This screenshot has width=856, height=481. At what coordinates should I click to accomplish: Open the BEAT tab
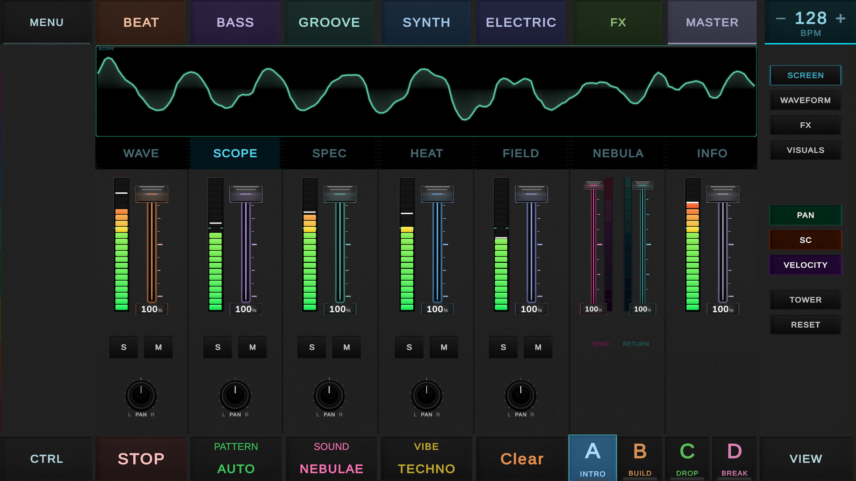coord(141,22)
